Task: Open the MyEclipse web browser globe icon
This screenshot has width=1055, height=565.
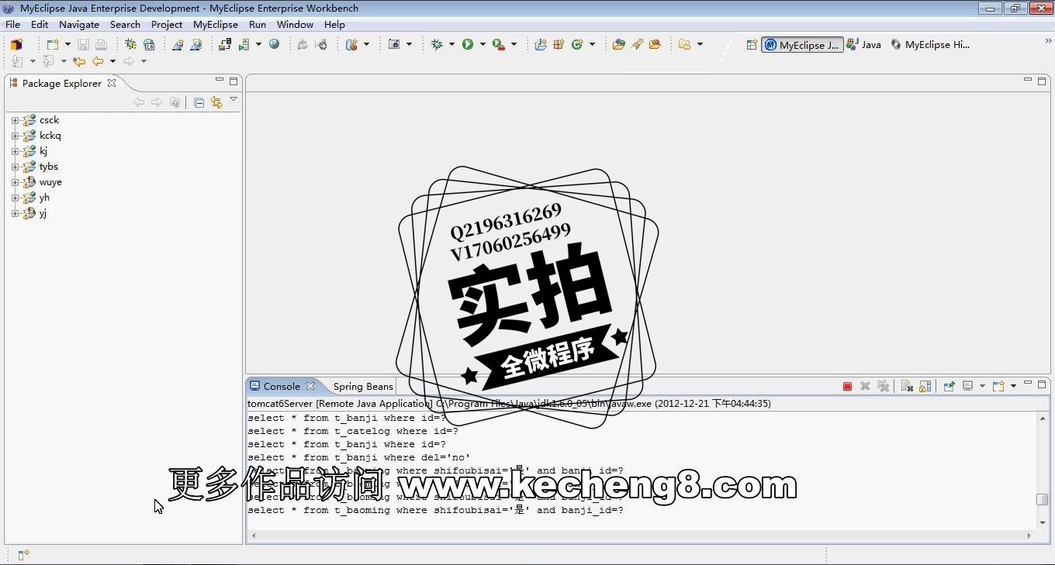Action: click(x=275, y=45)
